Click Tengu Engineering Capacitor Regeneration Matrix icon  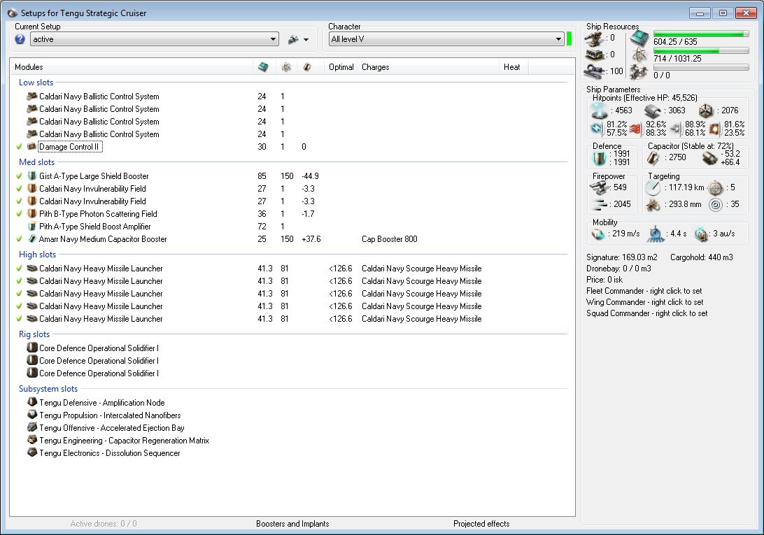[32, 441]
